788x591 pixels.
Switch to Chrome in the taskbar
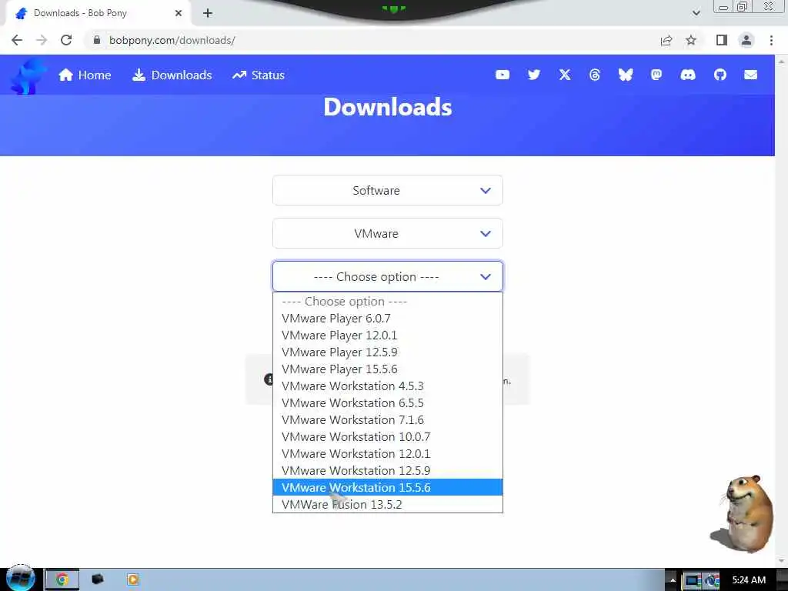tap(62, 579)
